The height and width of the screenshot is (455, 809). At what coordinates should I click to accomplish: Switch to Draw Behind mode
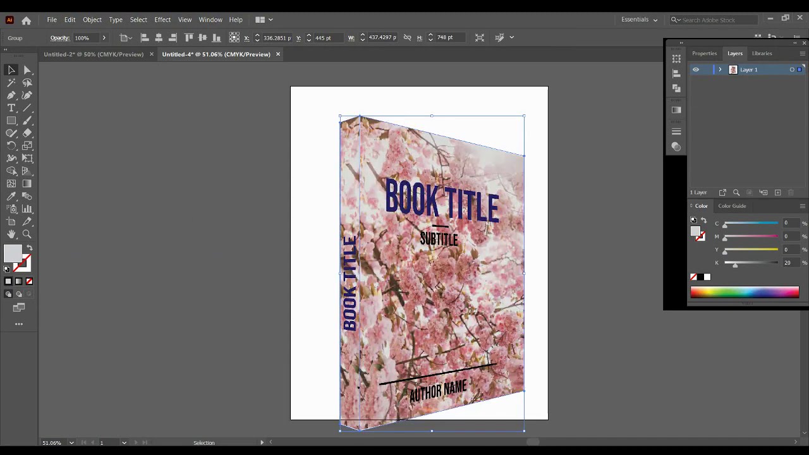[18, 294]
